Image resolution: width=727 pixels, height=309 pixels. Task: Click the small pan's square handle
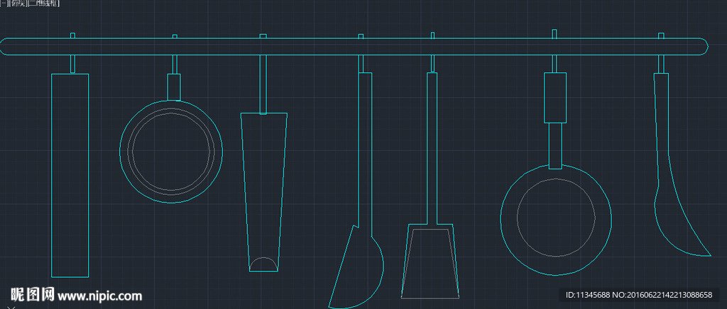(x=174, y=87)
